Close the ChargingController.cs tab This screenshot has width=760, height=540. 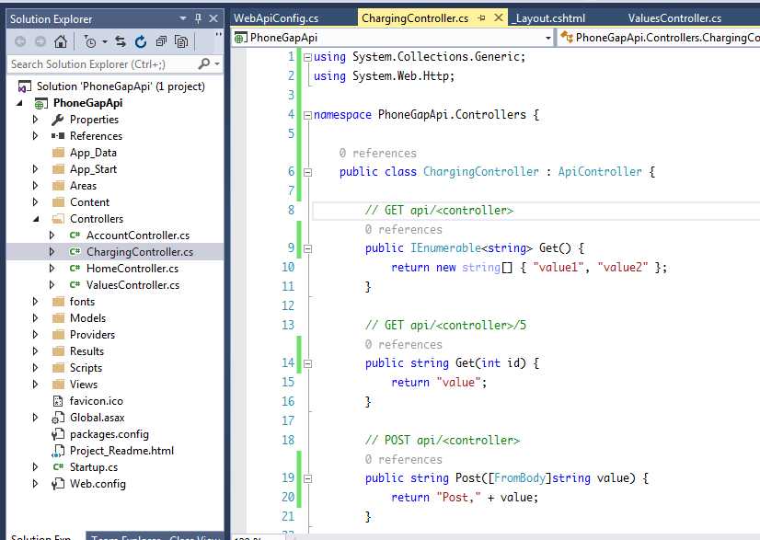point(499,17)
